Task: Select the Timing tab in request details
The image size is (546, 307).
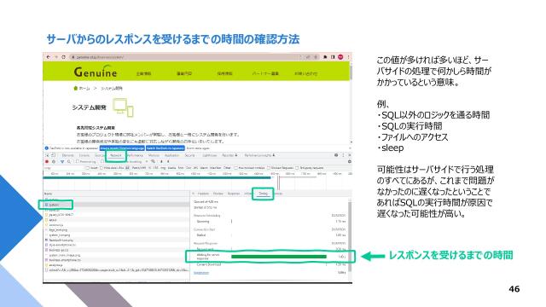Action: (263, 194)
